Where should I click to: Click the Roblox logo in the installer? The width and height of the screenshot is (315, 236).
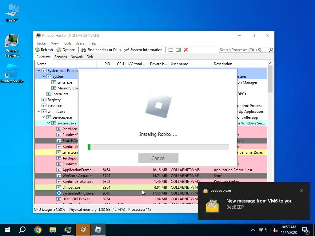158,105
